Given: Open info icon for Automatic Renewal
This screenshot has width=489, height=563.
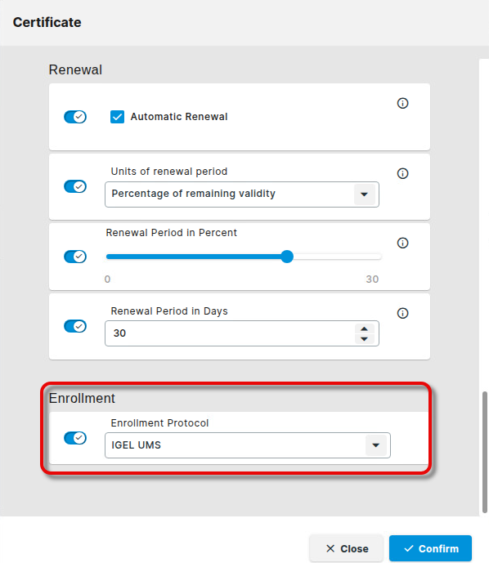Looking at the screenshot, I should 402,104.
